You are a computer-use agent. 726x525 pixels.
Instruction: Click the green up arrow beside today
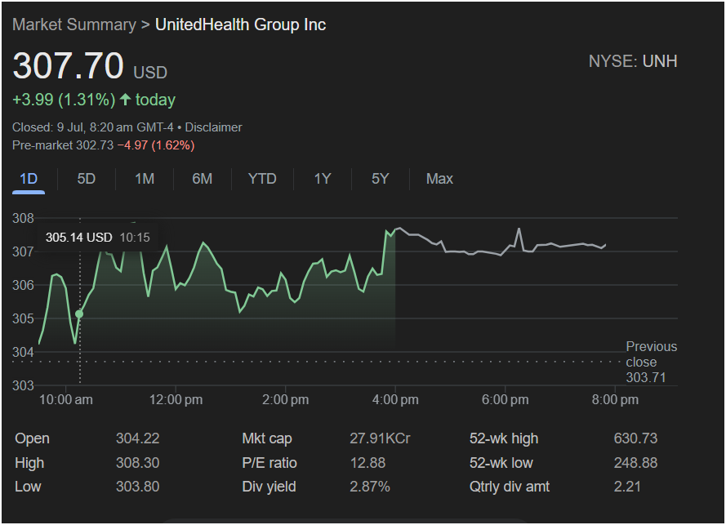[125, 99]
